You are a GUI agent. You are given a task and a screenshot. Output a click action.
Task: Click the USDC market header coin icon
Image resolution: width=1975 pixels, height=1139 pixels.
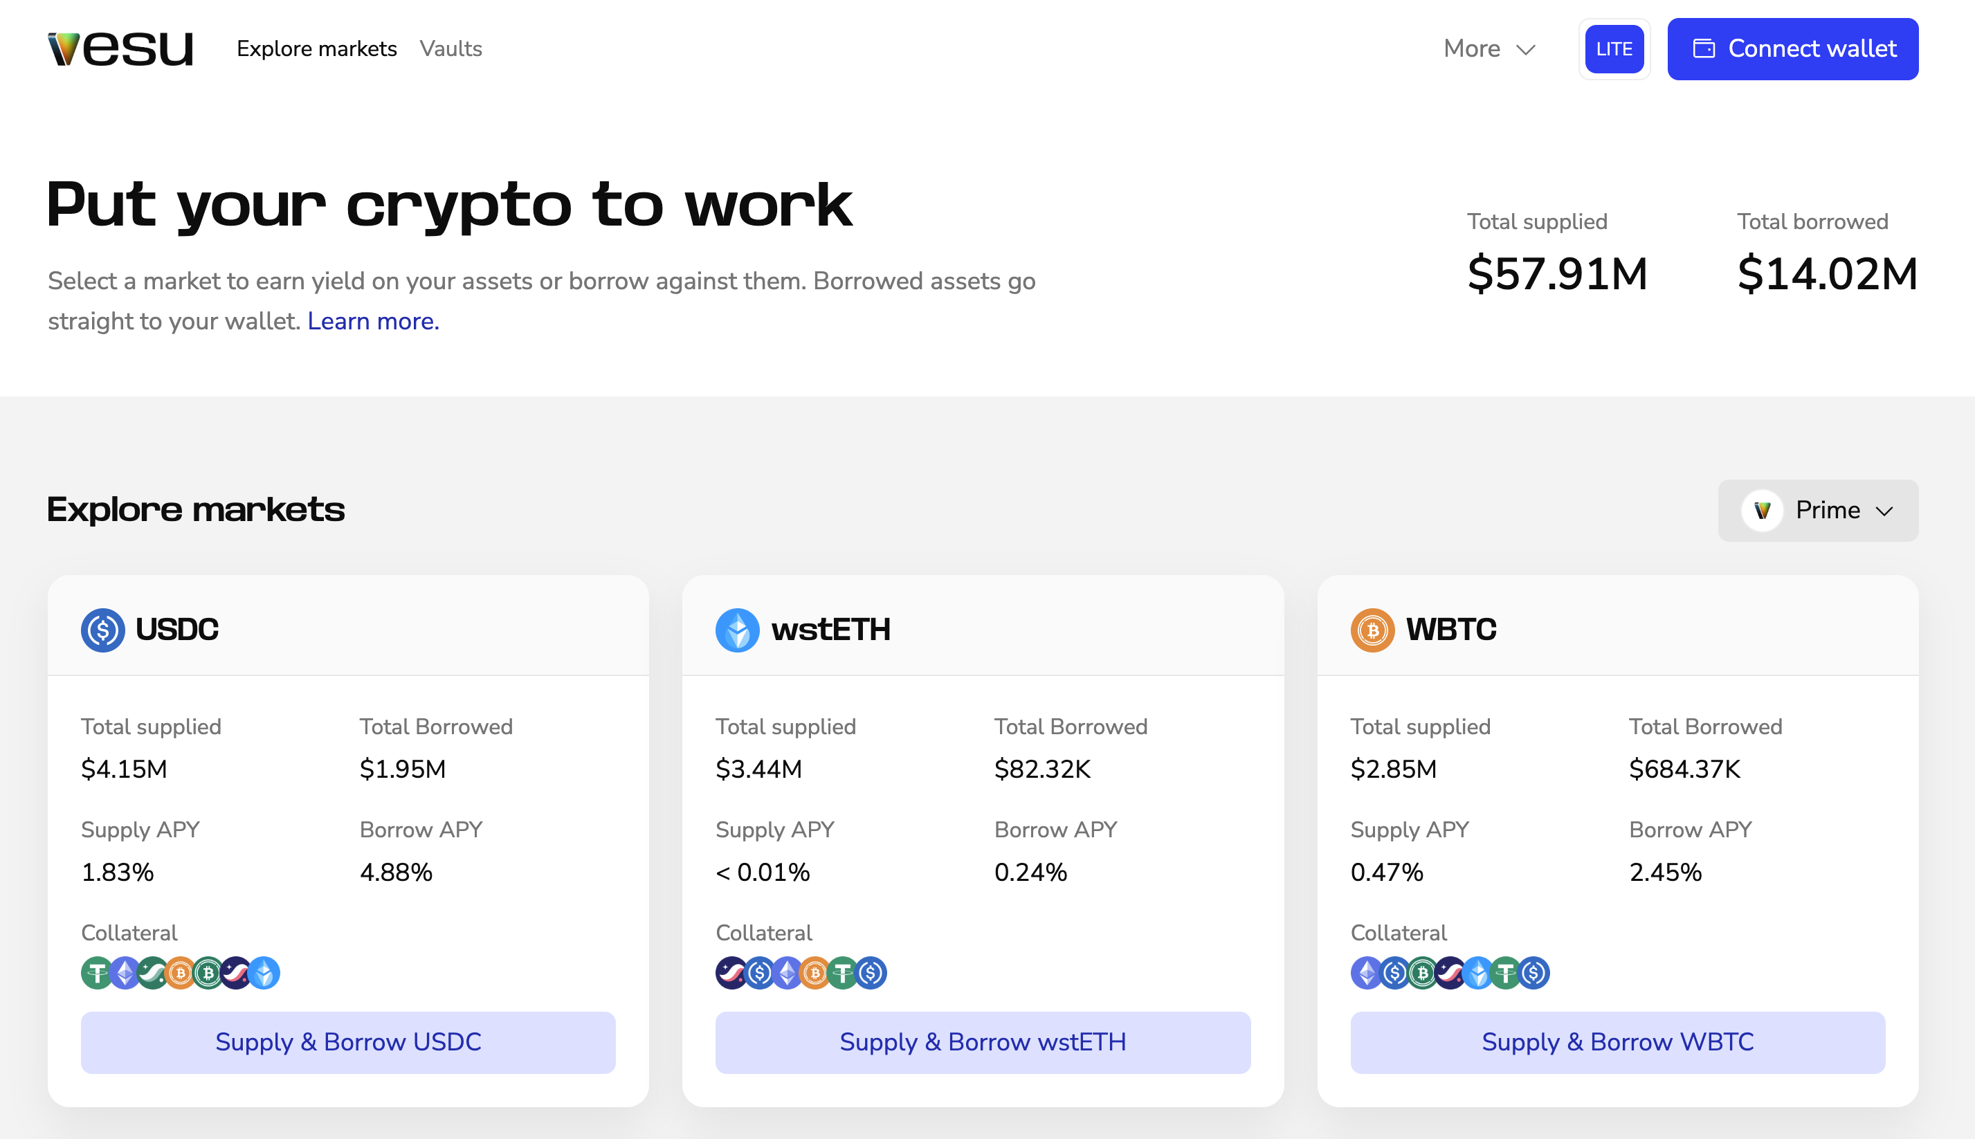102,630
